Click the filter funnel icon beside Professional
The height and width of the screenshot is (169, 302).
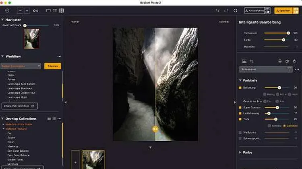[289, 69]
